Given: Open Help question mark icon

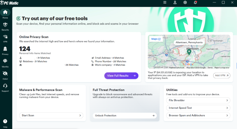Looking at the screenshot, I should [5, 121].
